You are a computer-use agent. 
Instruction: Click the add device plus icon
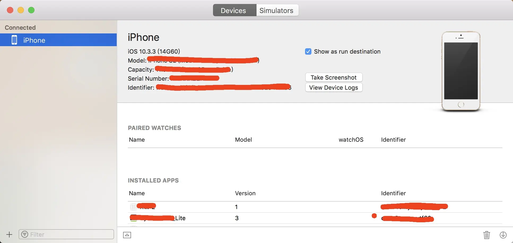point(9,235)
